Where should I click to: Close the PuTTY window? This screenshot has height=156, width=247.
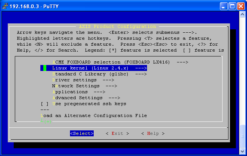(x=241, y=6)
